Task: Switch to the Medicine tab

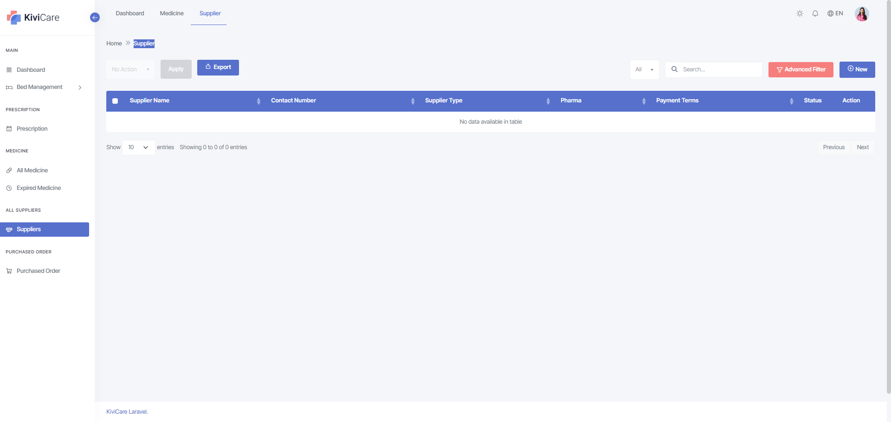Action: (172, 13)
